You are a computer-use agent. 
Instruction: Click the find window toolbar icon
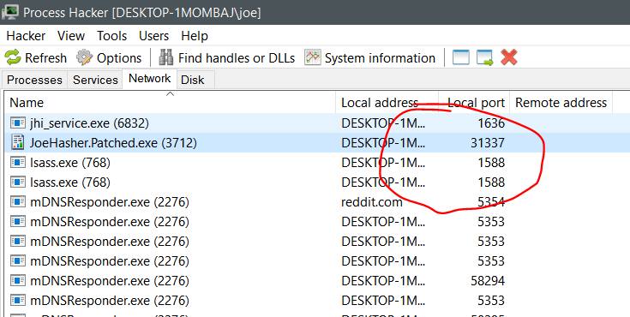tap(461, 57)
